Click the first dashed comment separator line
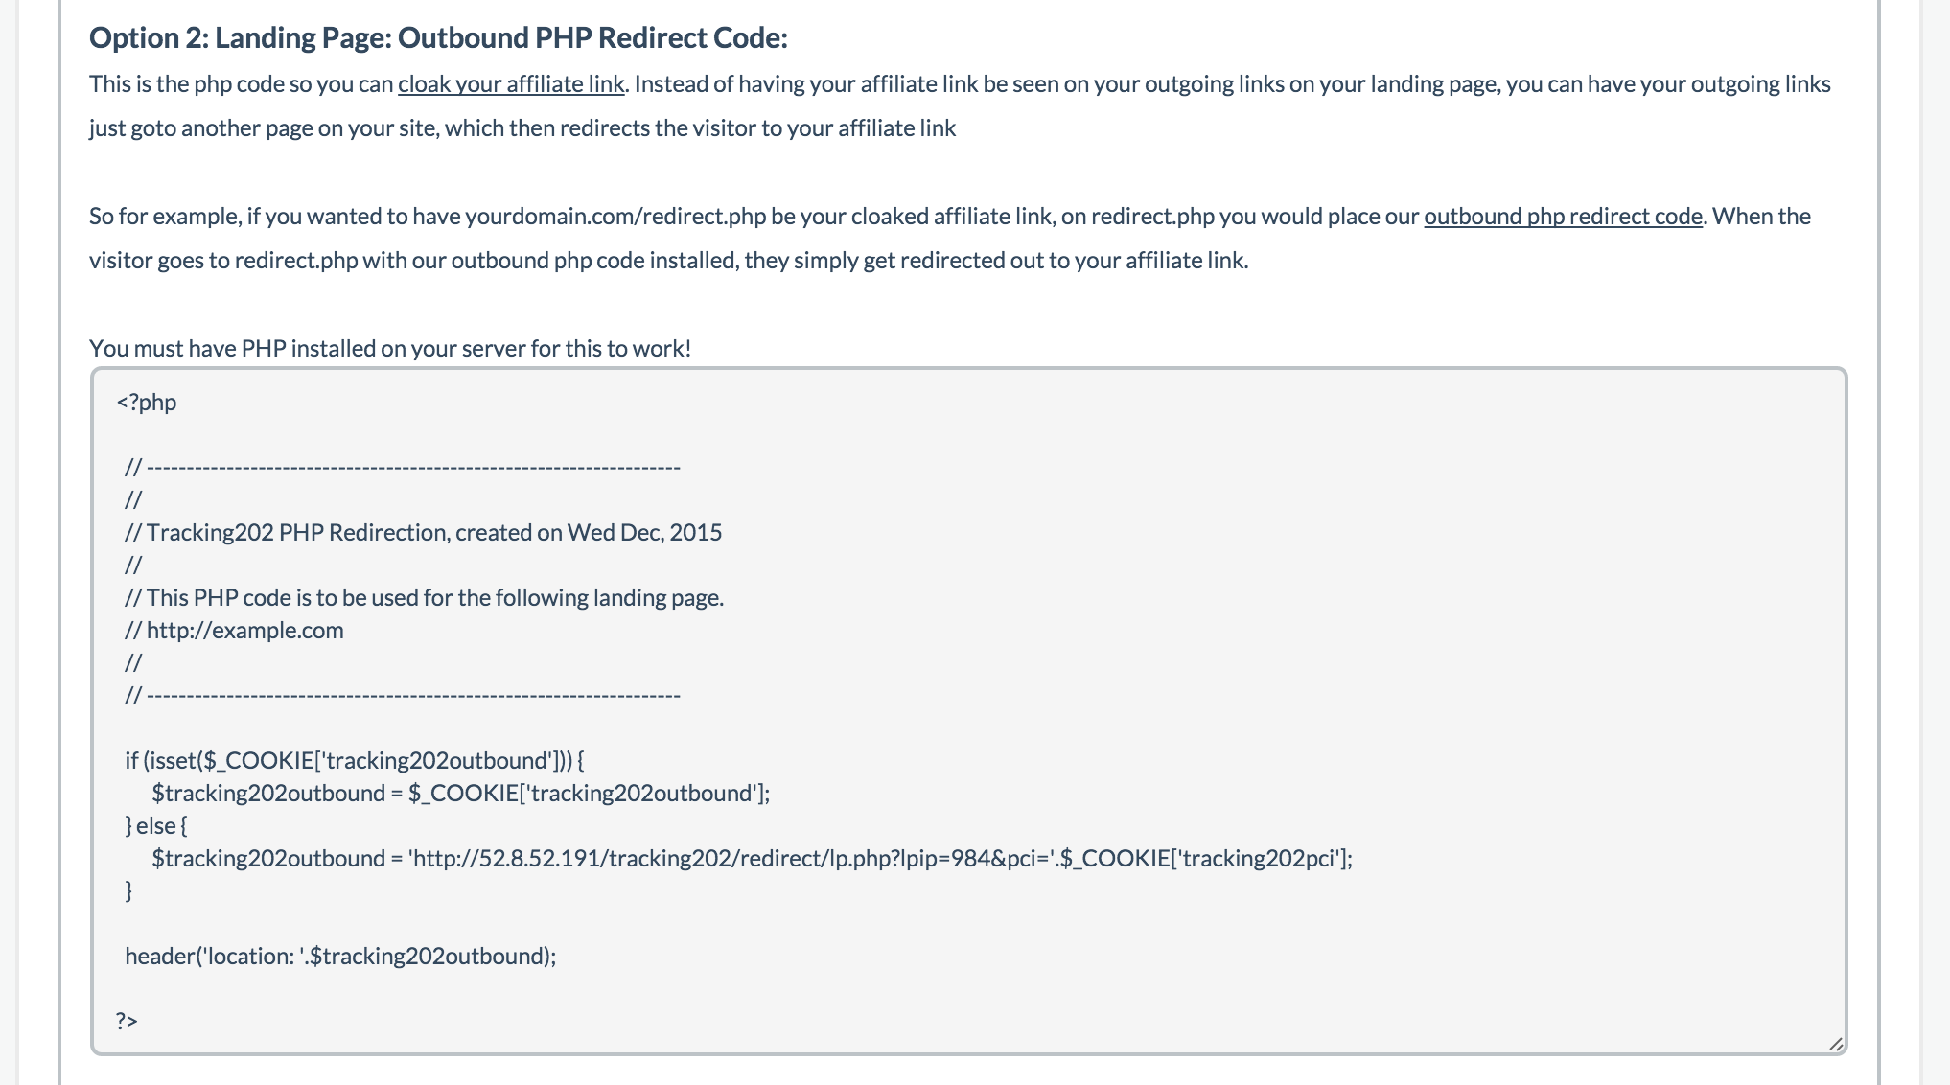This screenshot has height=1085, width=1950. (x=403, y=468)
